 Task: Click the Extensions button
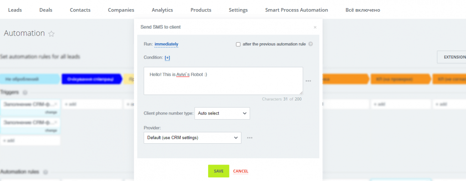click(x=451, y=57)
